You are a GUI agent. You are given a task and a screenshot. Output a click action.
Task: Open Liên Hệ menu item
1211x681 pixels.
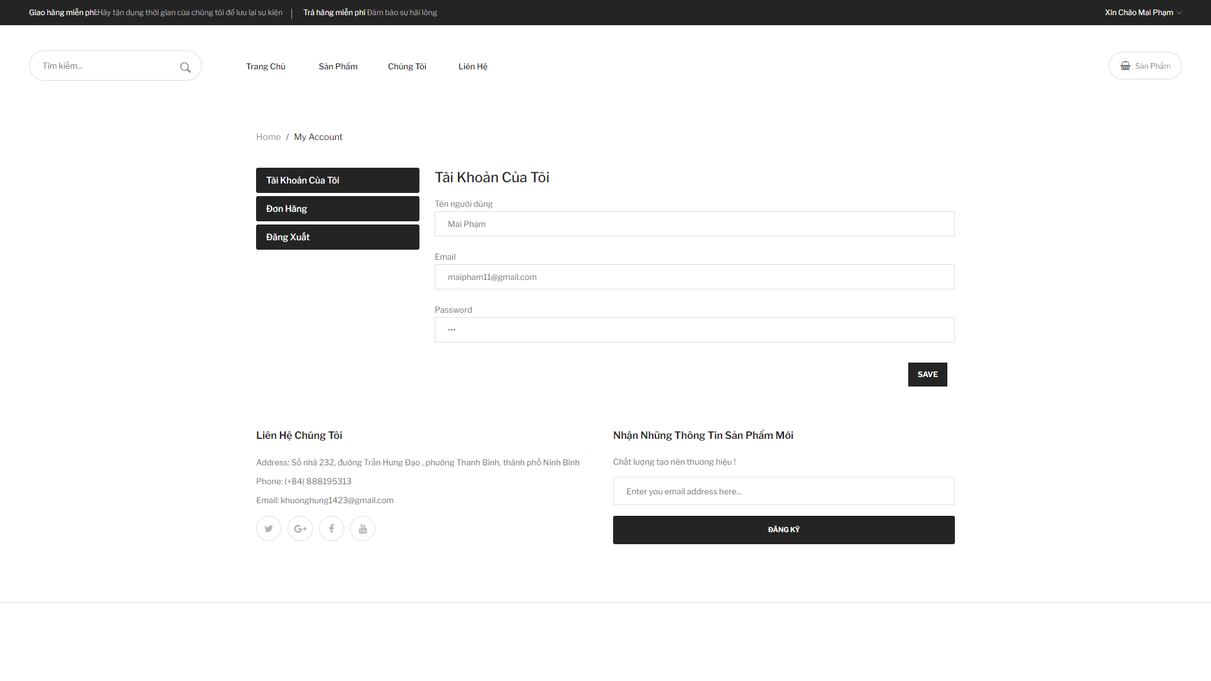coord(473,66)
